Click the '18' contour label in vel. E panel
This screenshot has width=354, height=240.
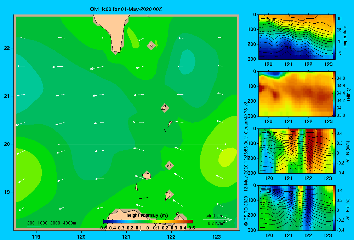click(x=291, y=209)
